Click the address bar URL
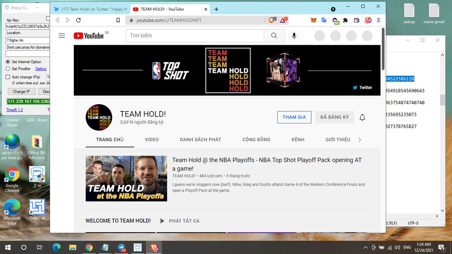The image size is (452, 254). (x=169, y=20)
